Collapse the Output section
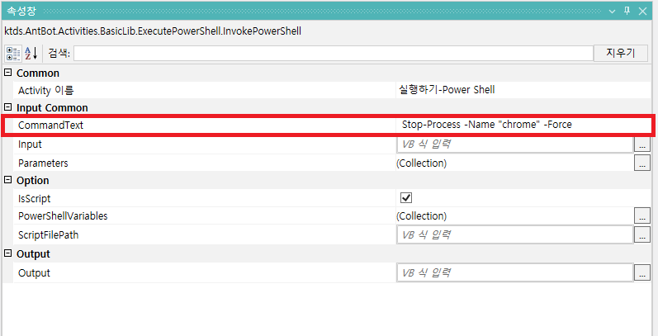Screen dimensions: 658x336 click(7, 253)
